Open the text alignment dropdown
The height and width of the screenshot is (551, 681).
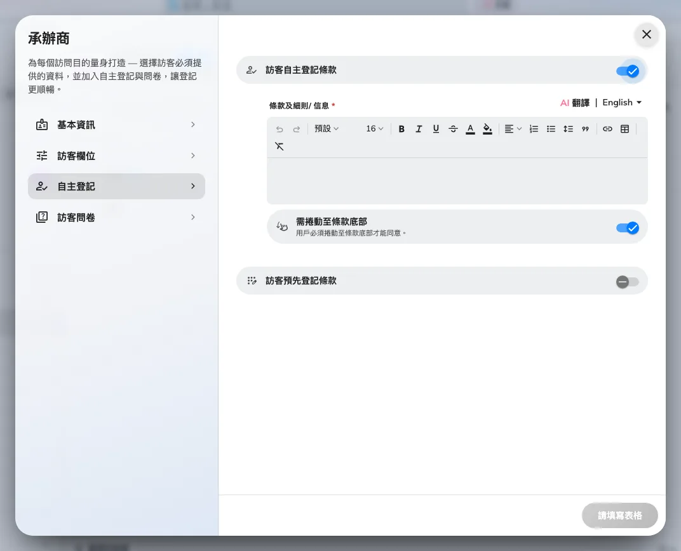(x=513, y=129)
